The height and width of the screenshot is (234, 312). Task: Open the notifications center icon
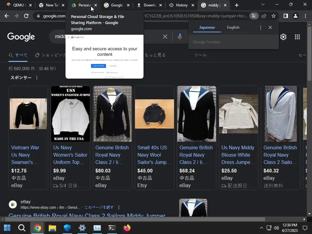click(x=305, y=228)
